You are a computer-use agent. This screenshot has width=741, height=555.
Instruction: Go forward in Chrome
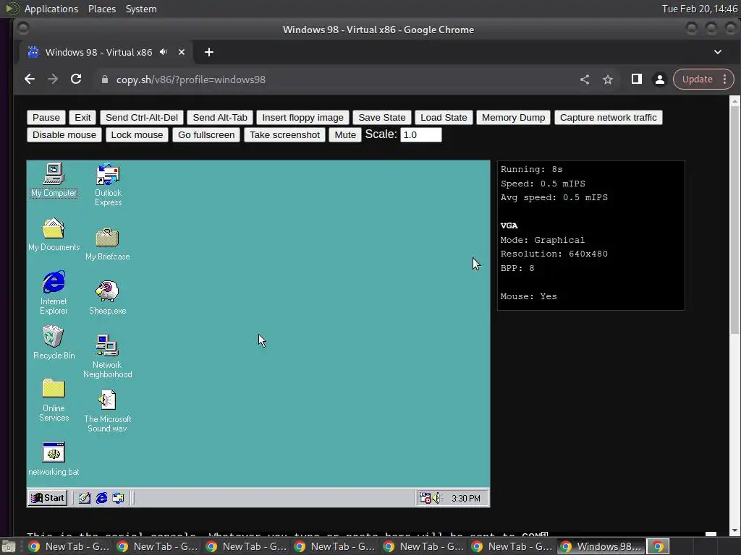tap(53, 79)
